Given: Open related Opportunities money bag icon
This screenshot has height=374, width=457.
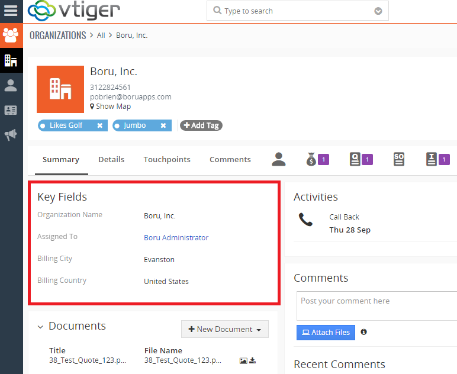Looking at the screenshot, I should (311, 159).
